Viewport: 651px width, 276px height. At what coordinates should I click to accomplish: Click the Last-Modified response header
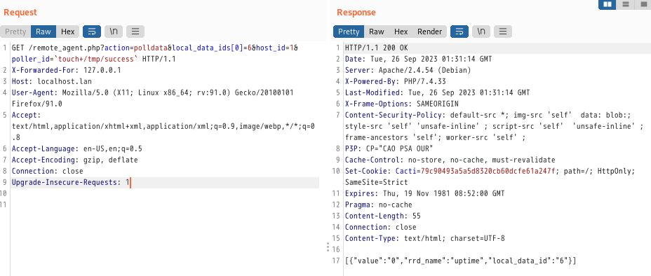[437, 93]
